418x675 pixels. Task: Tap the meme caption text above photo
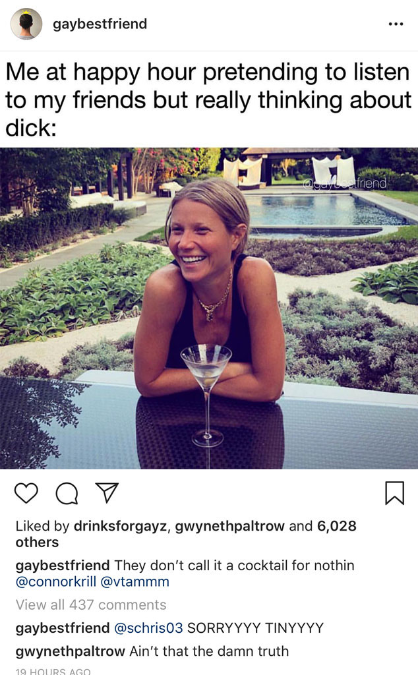pyautogui.click(x=208, y=99)
